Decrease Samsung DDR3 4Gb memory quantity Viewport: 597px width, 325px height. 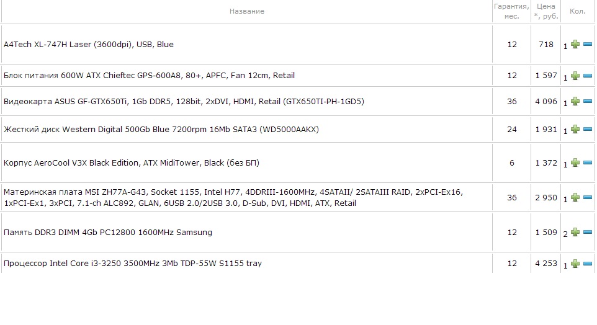click(588, 233)
